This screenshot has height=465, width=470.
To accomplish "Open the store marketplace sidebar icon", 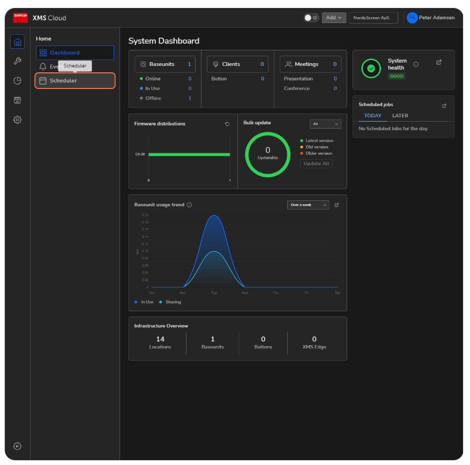I will 17,100.
